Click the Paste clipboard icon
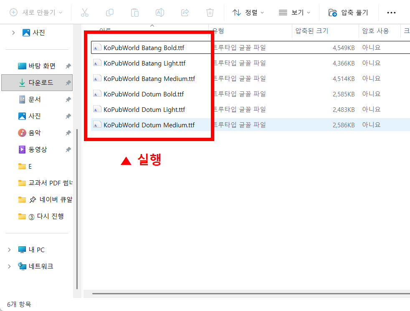 click(135, 13)
